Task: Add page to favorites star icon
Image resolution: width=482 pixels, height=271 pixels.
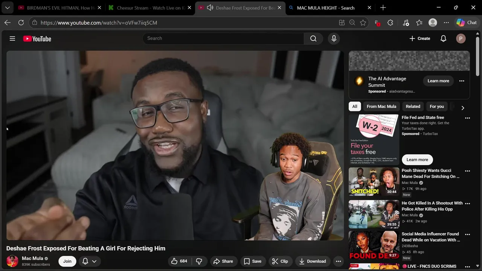Action: point(363,23)
